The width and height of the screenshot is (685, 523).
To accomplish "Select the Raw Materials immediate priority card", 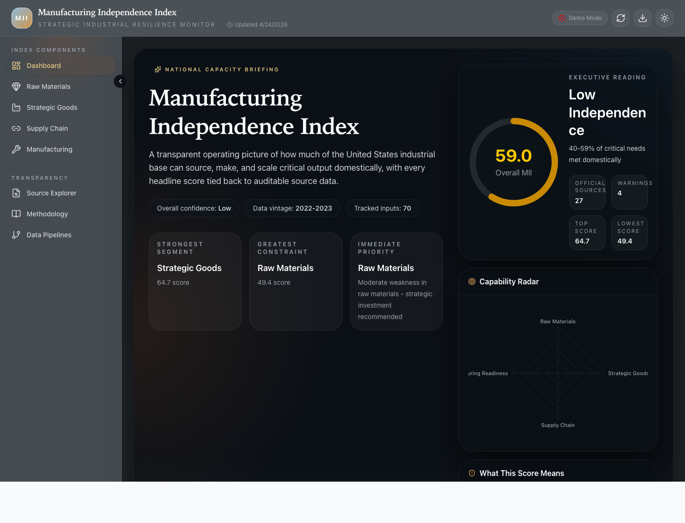I will (x=396, y=281).
